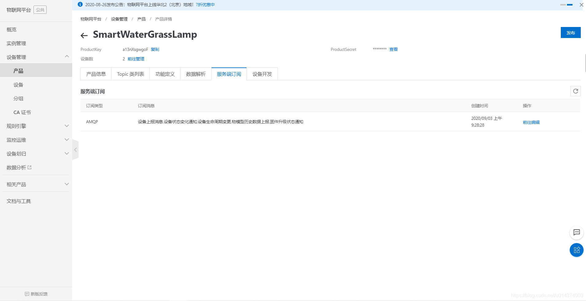This screenshot has height=301, width=586.
Task: Click the 新版反馈 feedback icon
Action: [x=27, y=294]
